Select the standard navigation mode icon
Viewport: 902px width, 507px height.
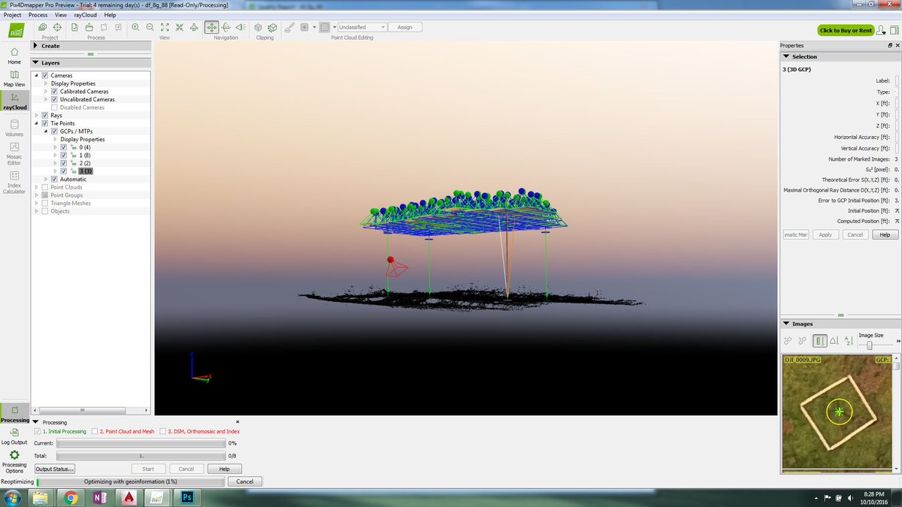tap(212, 27)
